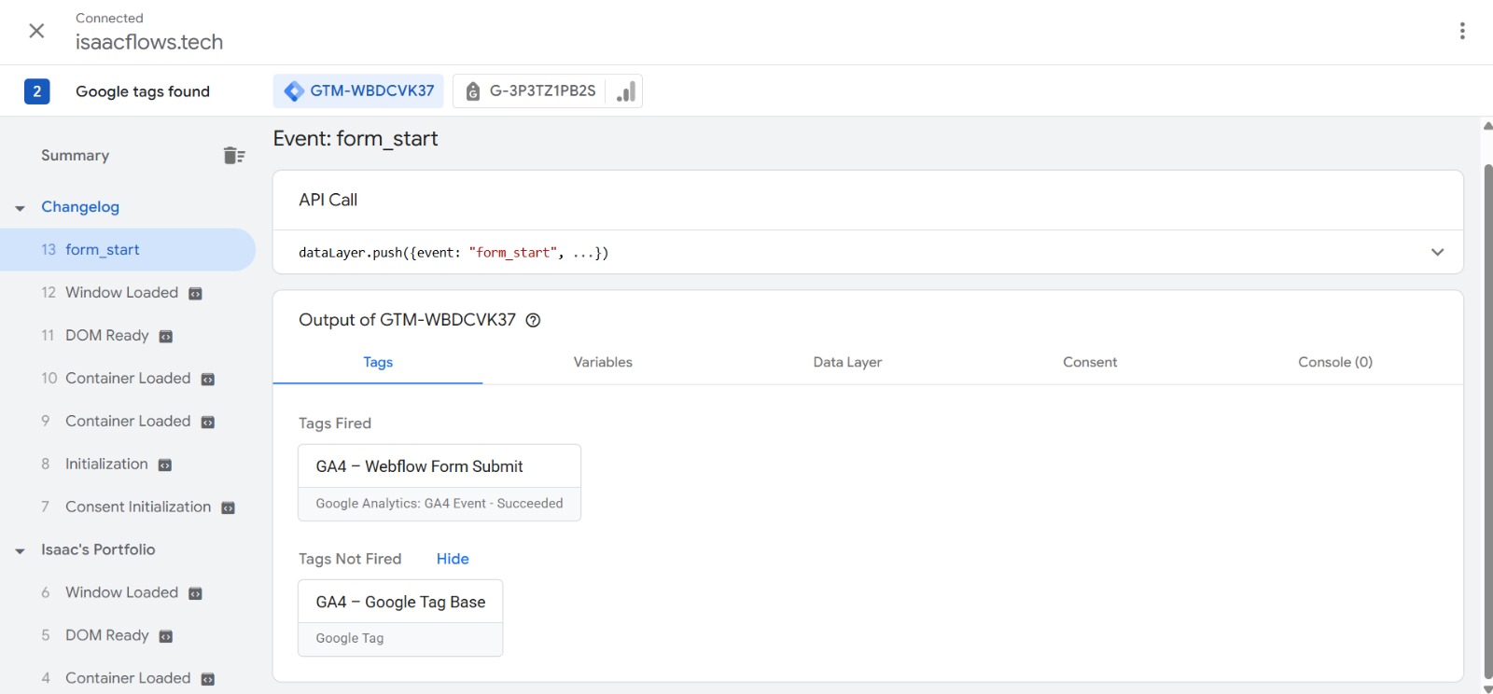Image resolution: width=1493 pixels, height=694 pixels.
Task: Switch to the Tags tab
Action: [x=378, y=362]
